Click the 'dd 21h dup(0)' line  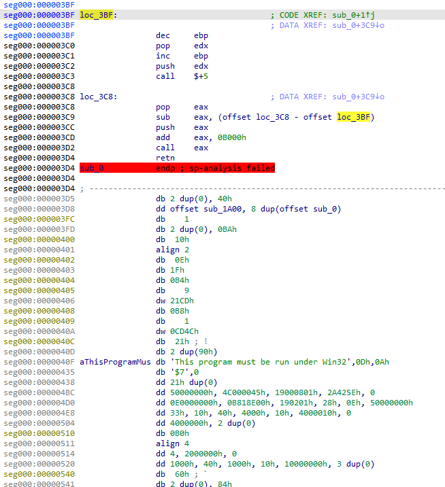[x=186, y=382]
